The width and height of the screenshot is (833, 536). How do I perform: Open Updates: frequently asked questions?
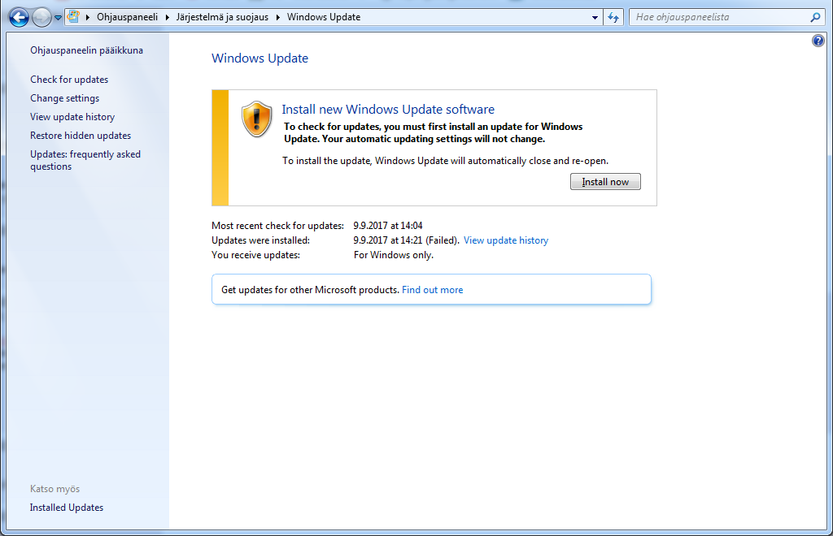pyautogui.click(x=85, y=160)
